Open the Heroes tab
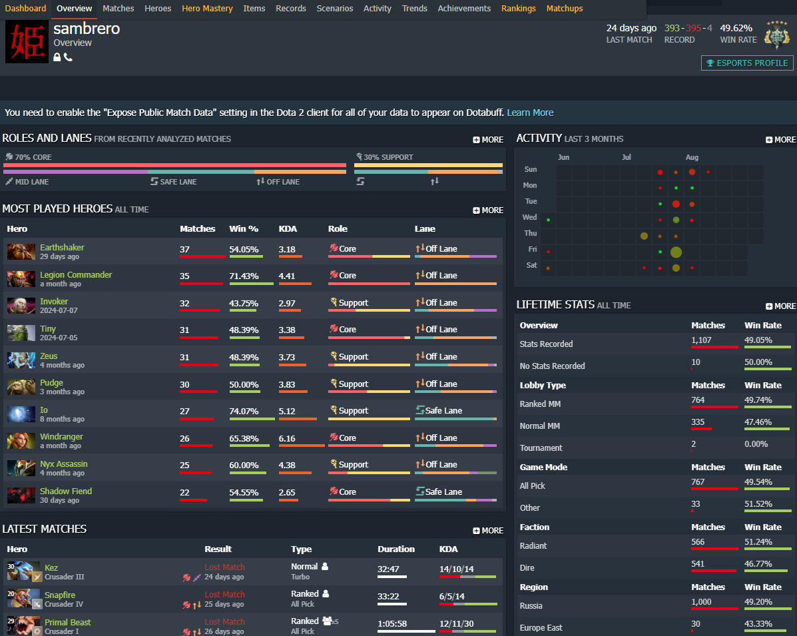Viewport: 797px width, 636px height. 158,8
